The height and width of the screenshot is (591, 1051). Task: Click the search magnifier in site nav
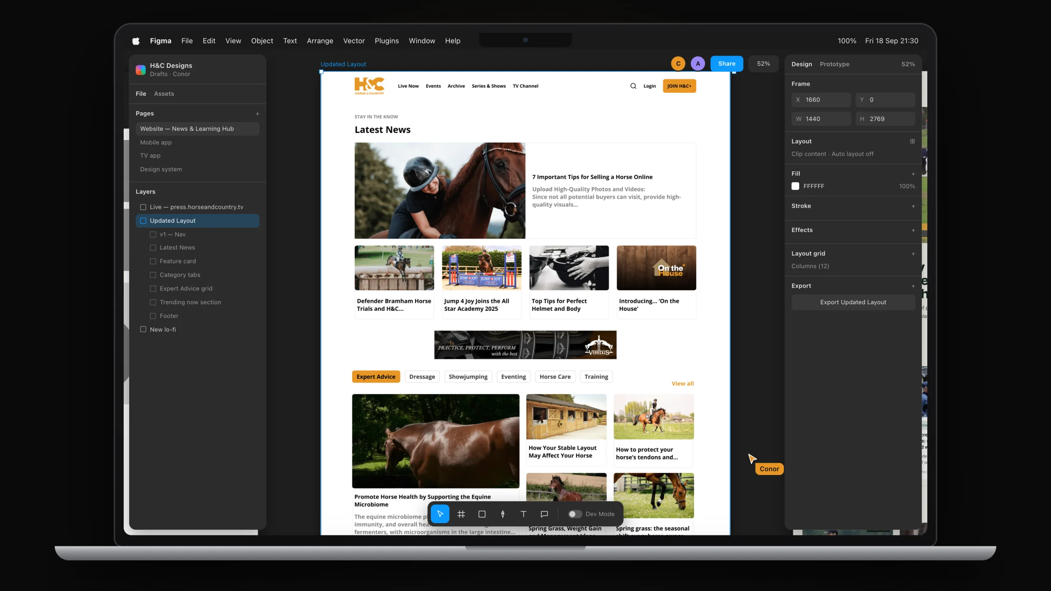(633, 86)
